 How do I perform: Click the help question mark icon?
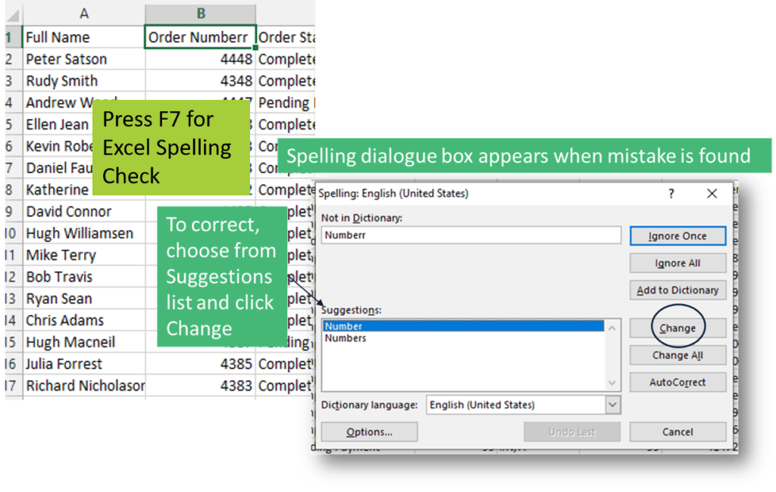(671, 193)
